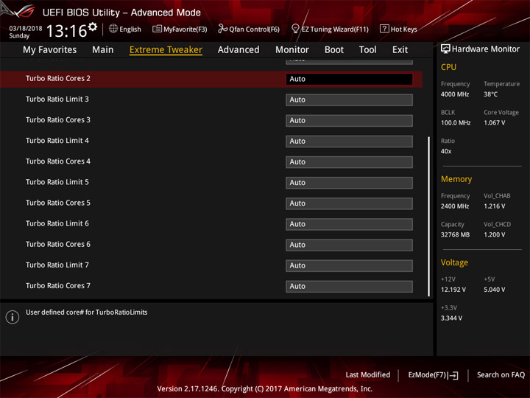This screenshot has height=398, width=530.
Task: Click the 03/18/2018 date text
Action: (x=26, y=29)
